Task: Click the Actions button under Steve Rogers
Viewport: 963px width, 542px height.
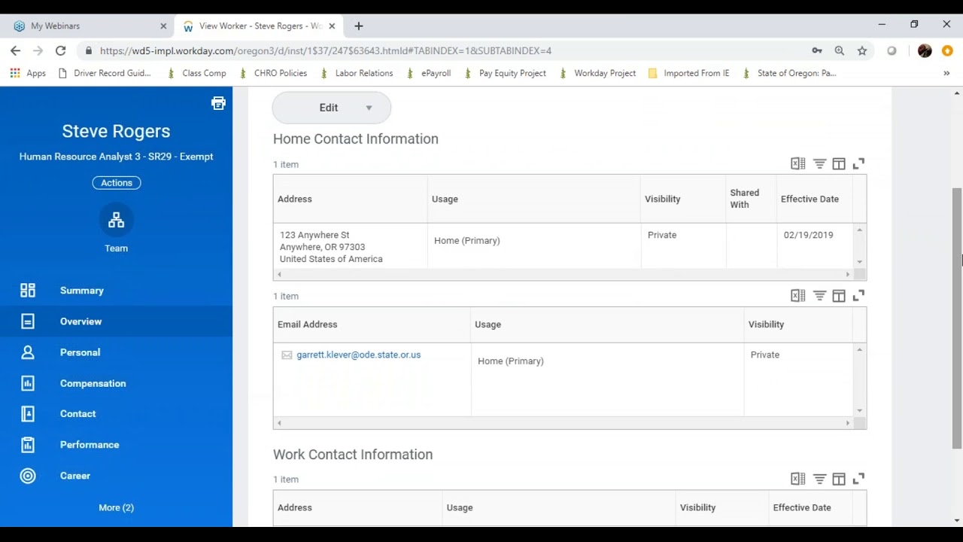Action: [116, 183]
